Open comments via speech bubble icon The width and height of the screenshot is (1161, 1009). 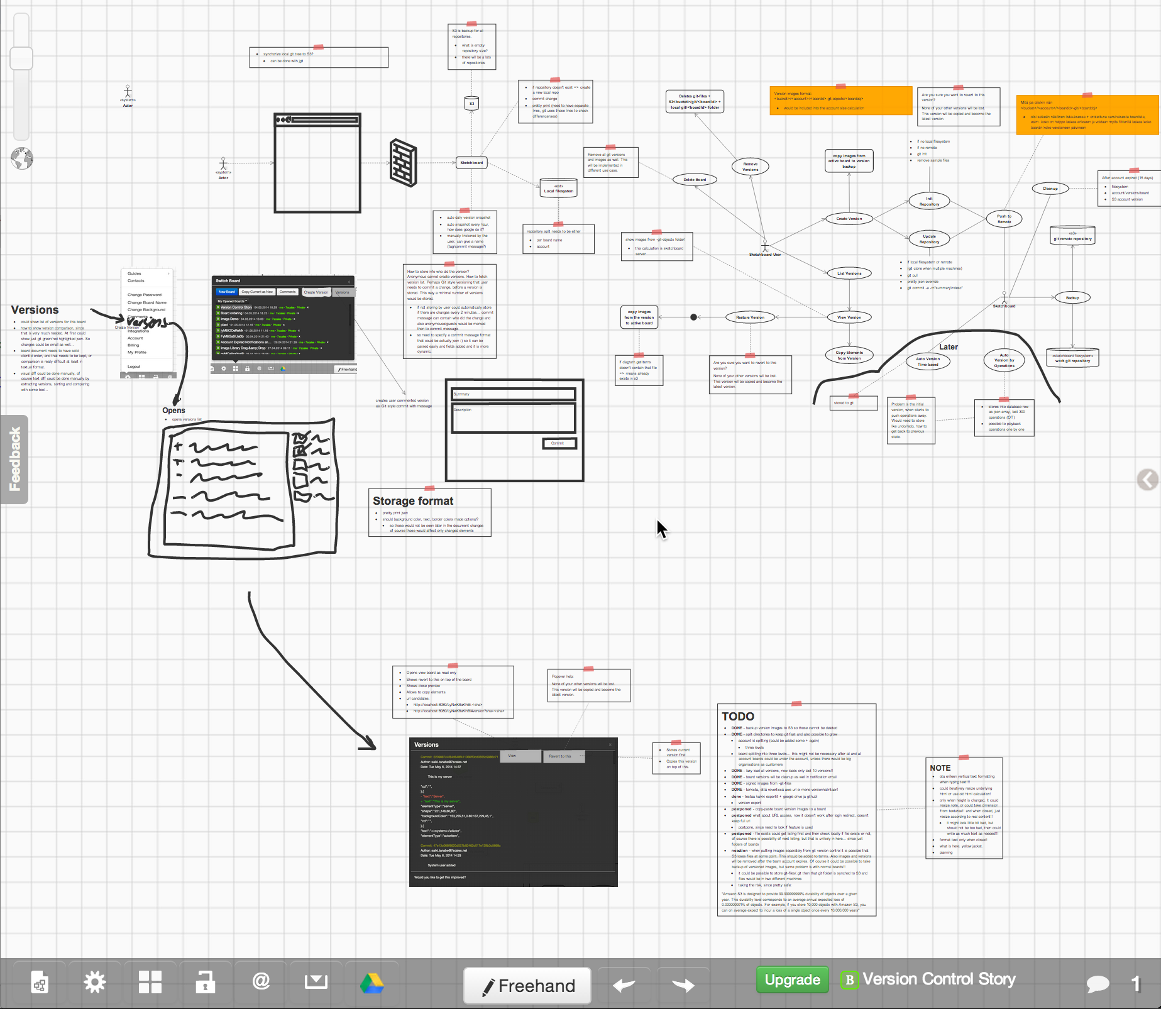[x=1098, y=984]
